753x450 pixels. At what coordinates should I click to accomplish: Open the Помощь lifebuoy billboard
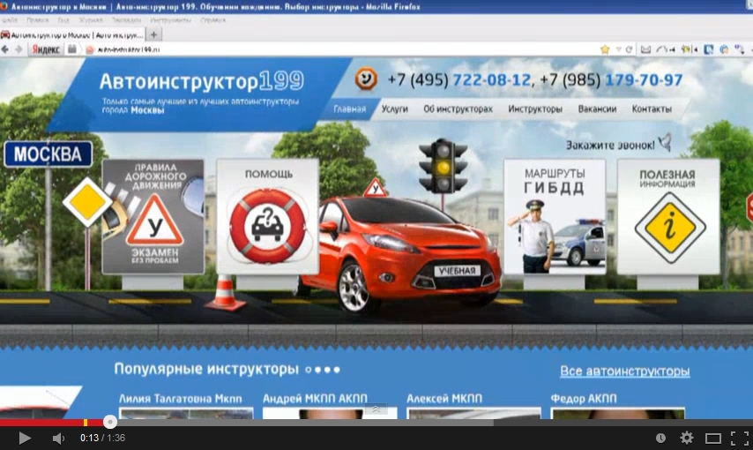coord(268,217)
